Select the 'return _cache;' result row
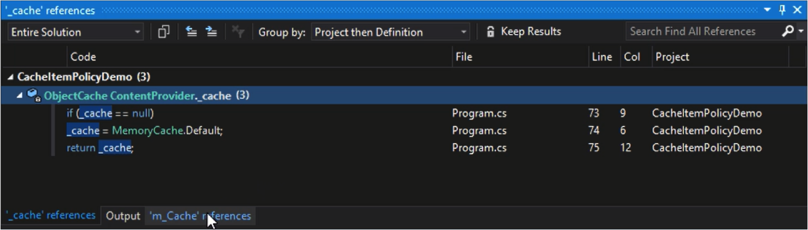The height and width of the screenshot is (230, 808). tap(403, 148)
